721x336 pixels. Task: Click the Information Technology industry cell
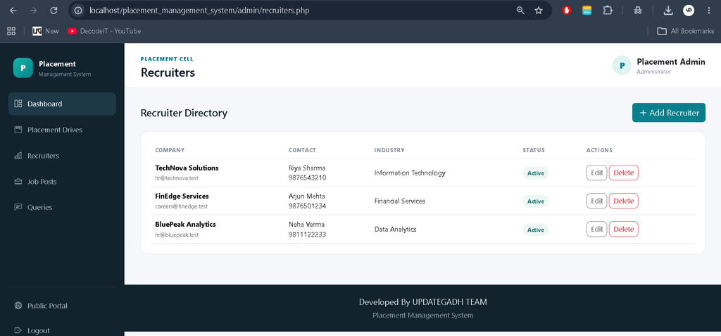(410, 173)
